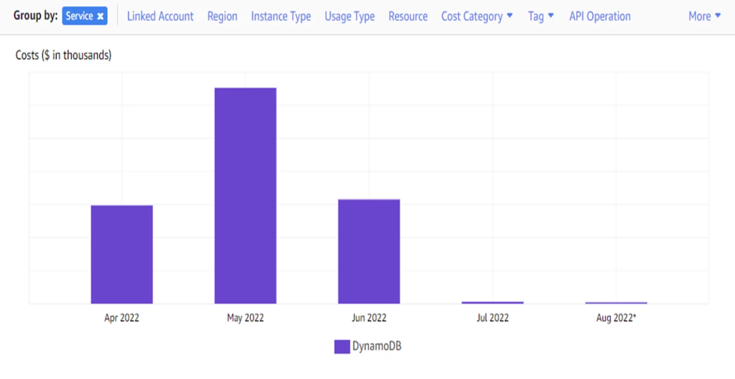
Task: Group costs by Region
Action: 222,16
